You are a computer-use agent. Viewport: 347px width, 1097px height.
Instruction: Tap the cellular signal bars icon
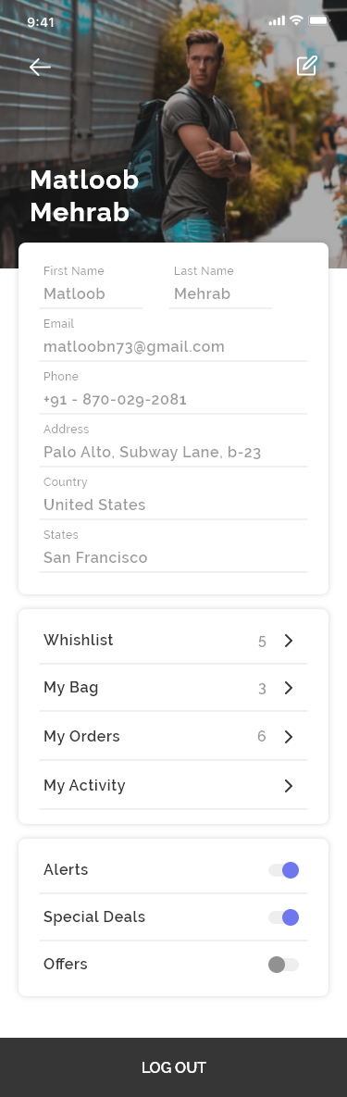coord(277,21)
